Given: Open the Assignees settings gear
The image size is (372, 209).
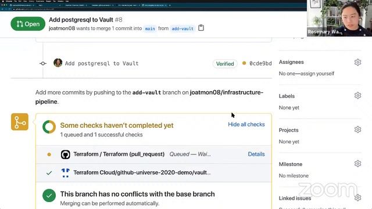Looking at the screenshot, I should pos(357,62).
